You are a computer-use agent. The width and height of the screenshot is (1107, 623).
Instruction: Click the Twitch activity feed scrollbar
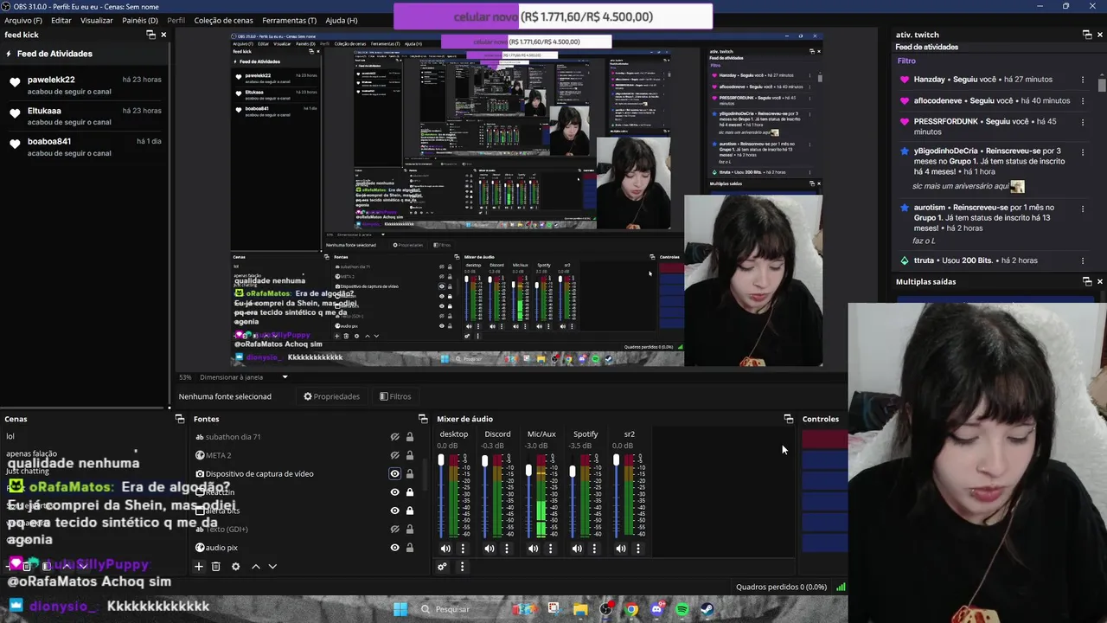(1102, 87)
